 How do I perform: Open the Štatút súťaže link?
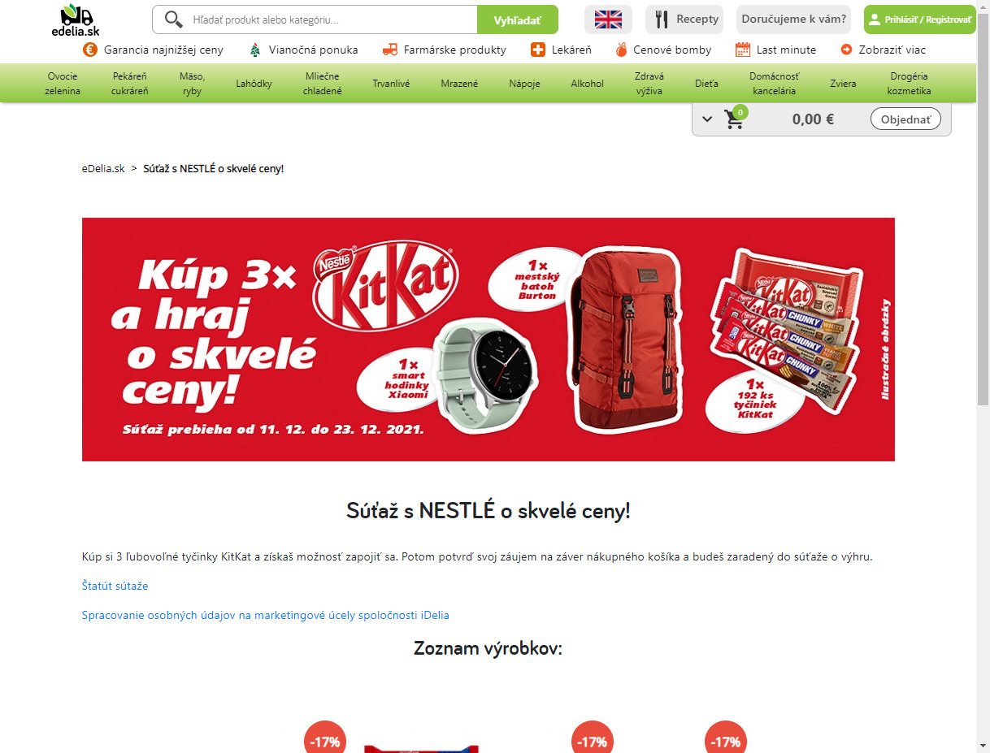click(115, 586)
